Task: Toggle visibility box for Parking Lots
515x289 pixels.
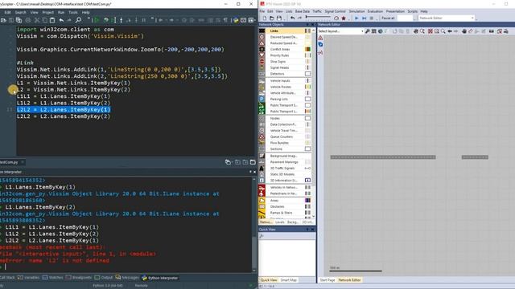Action: 307,99
